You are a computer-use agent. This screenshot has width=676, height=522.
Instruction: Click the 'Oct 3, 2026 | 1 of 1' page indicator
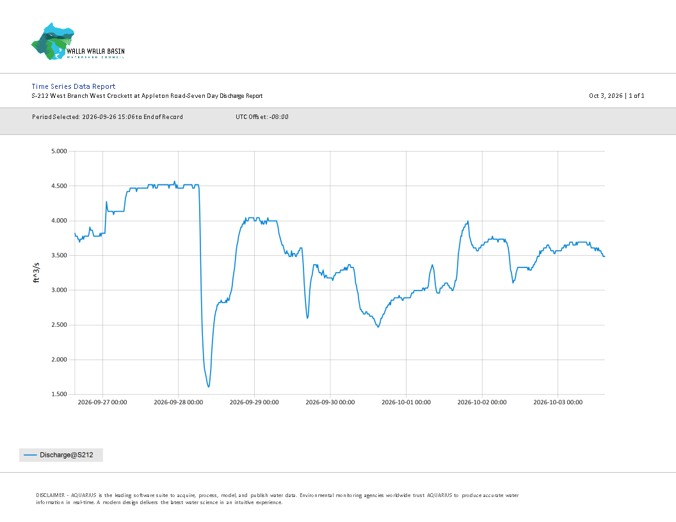click(x=616, y=95)
